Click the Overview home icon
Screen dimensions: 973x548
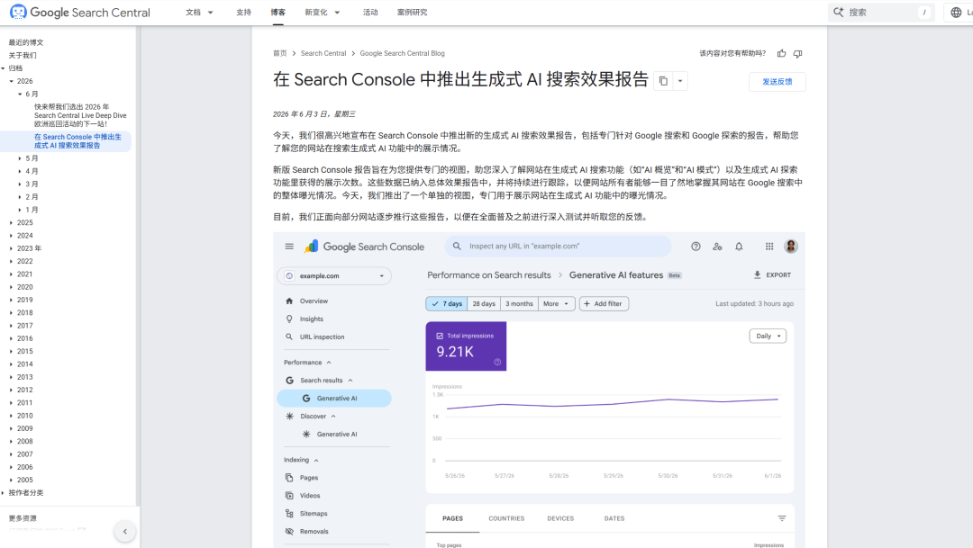(x=289, y=301)
